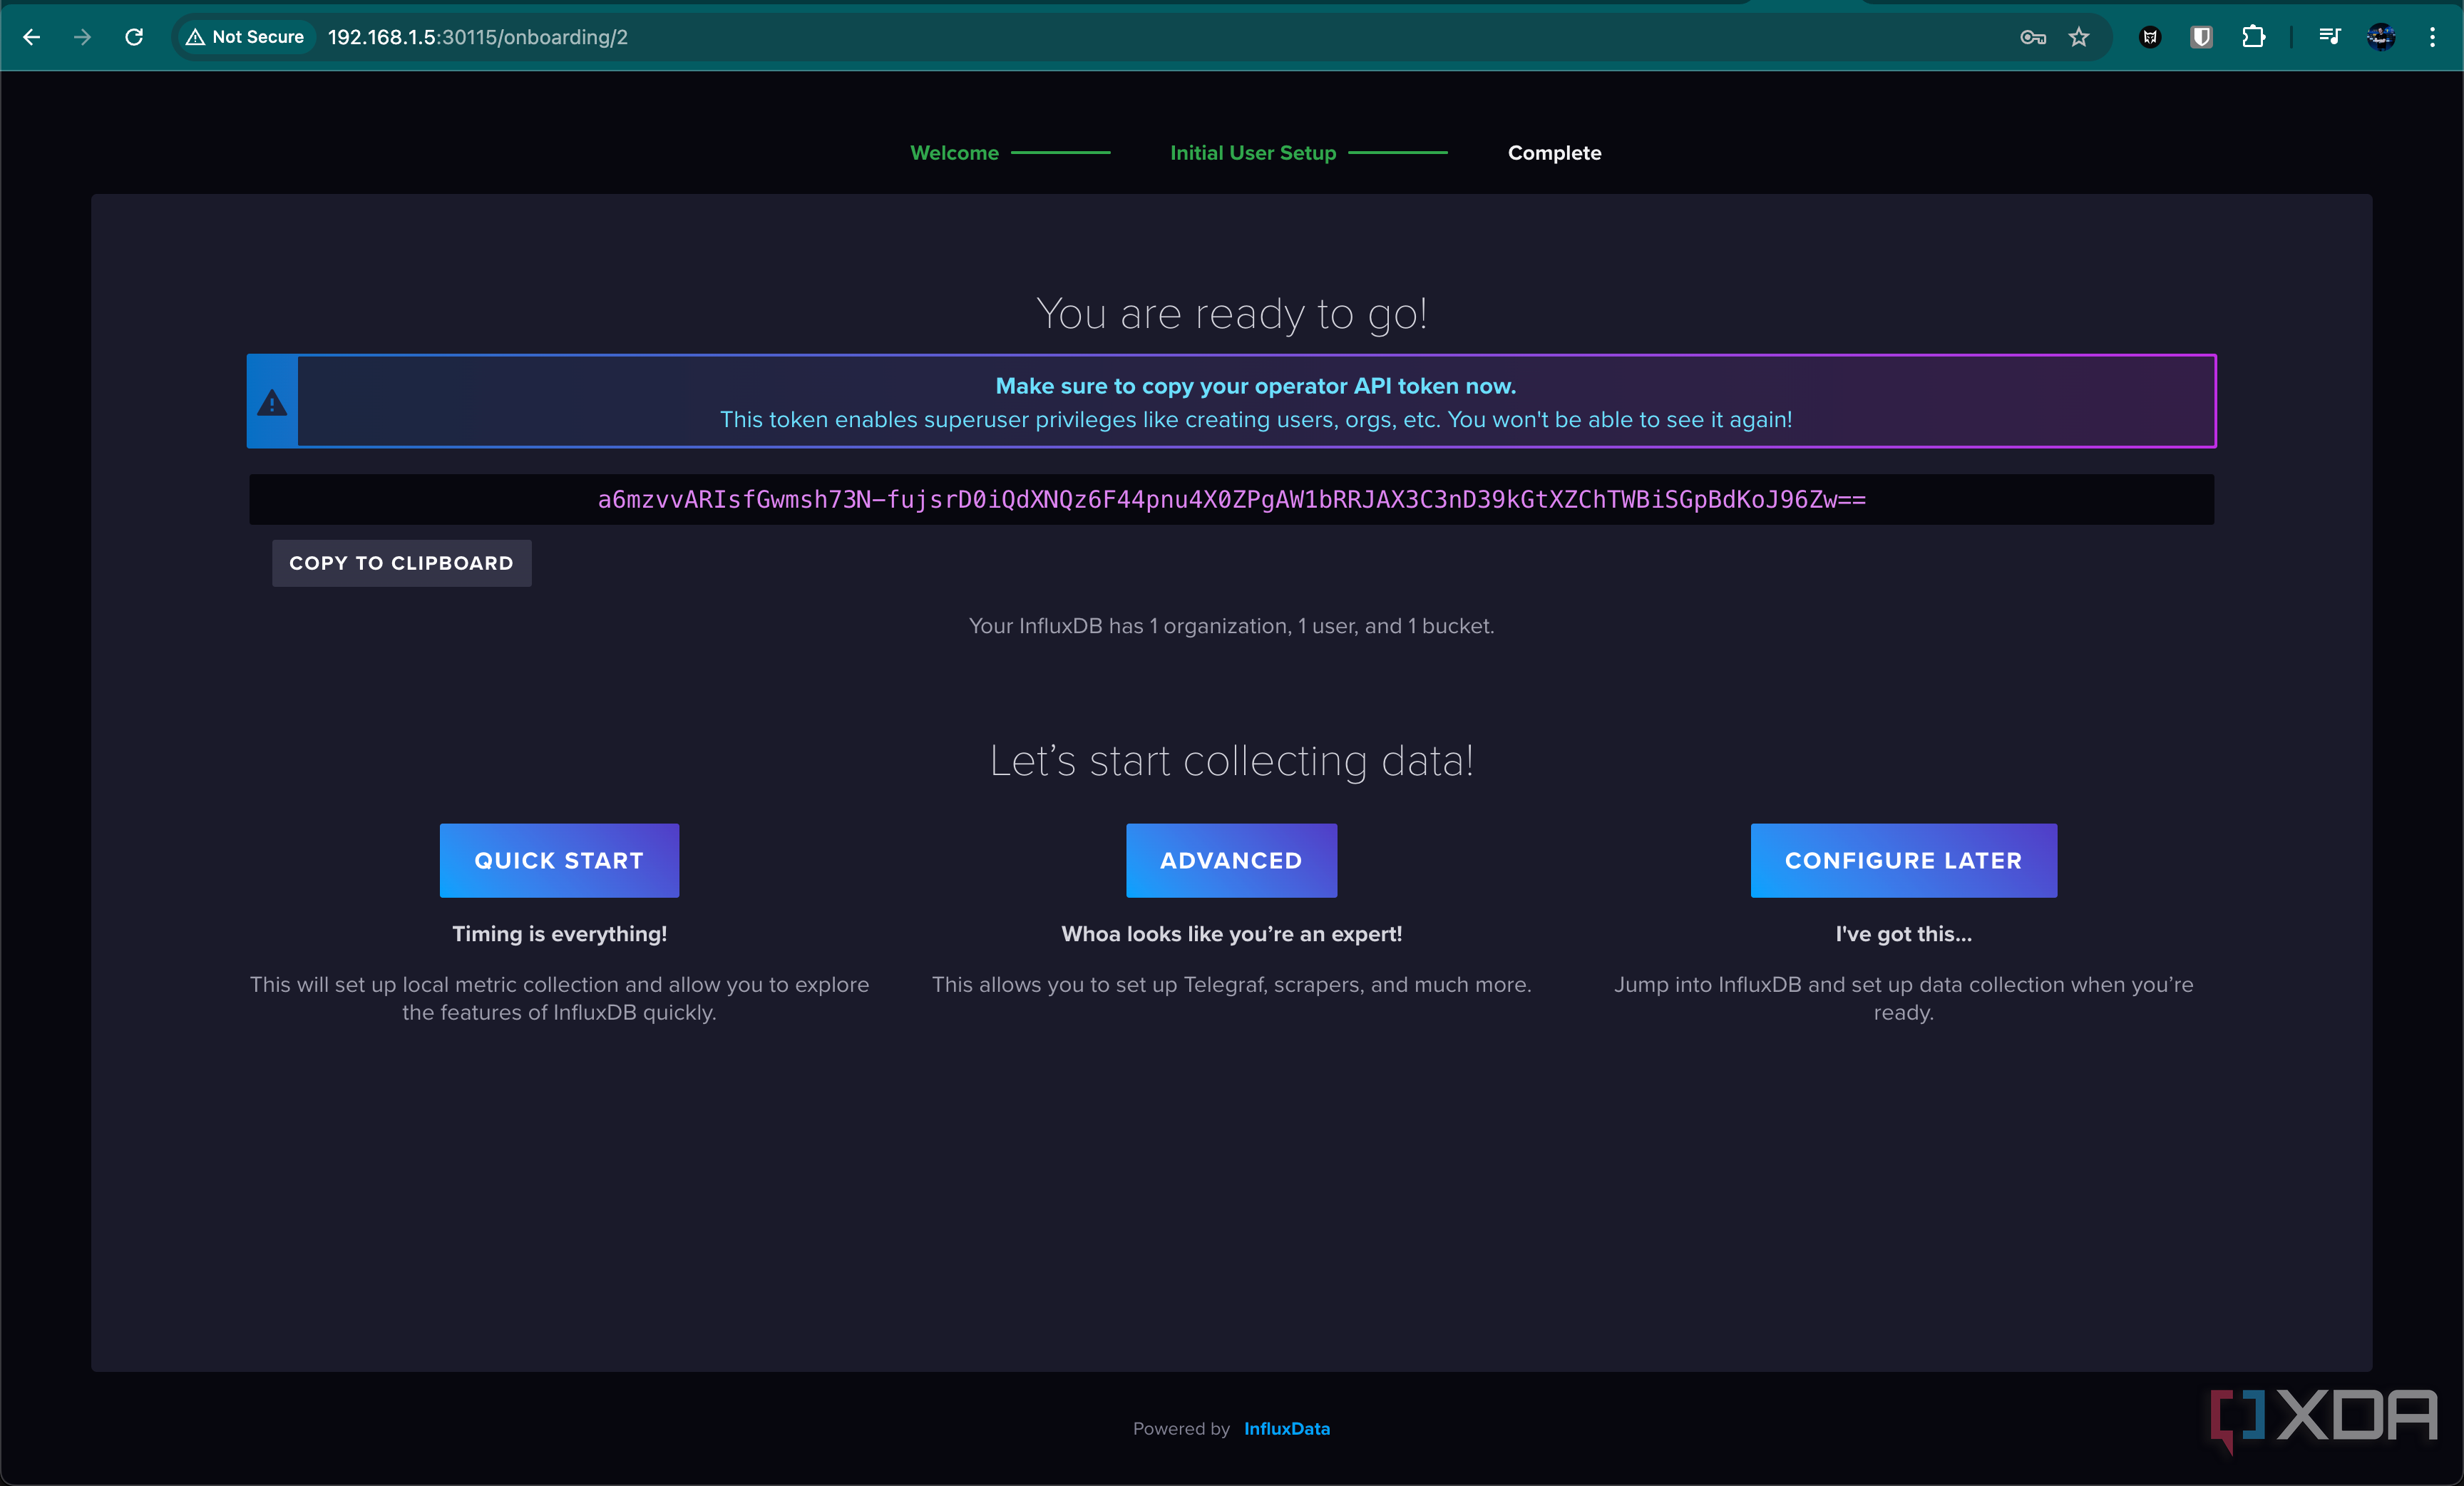Open the saved passwords key icon

[2032, 37]
